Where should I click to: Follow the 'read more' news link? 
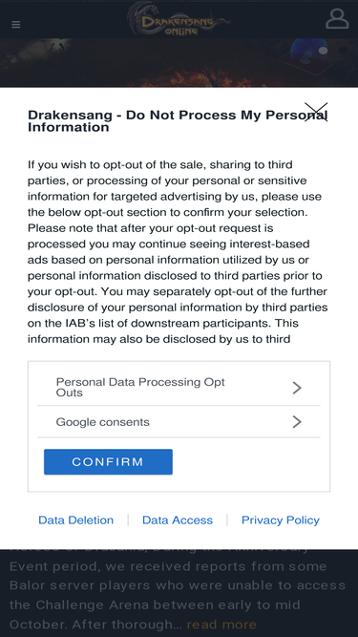pos(221,624)
